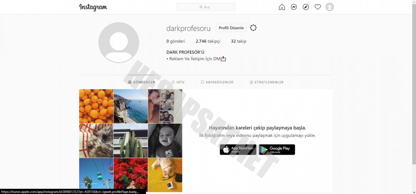Click the cactus building photo thumbnail
Viewport: 416px width, 194px height.
pyautogui.click(x=131, y=141)
